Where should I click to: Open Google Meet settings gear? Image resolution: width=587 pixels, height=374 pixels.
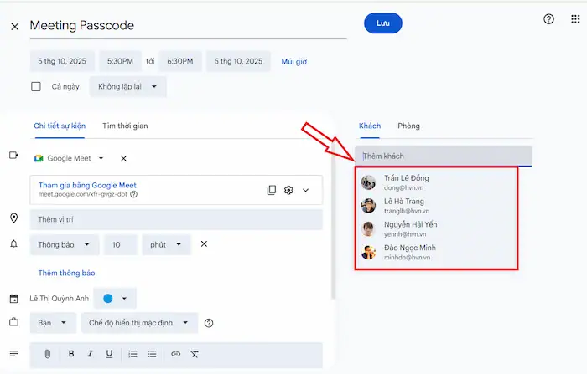(288, 190)
